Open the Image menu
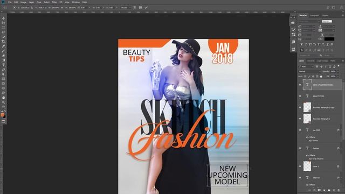 tap(23, 2)
